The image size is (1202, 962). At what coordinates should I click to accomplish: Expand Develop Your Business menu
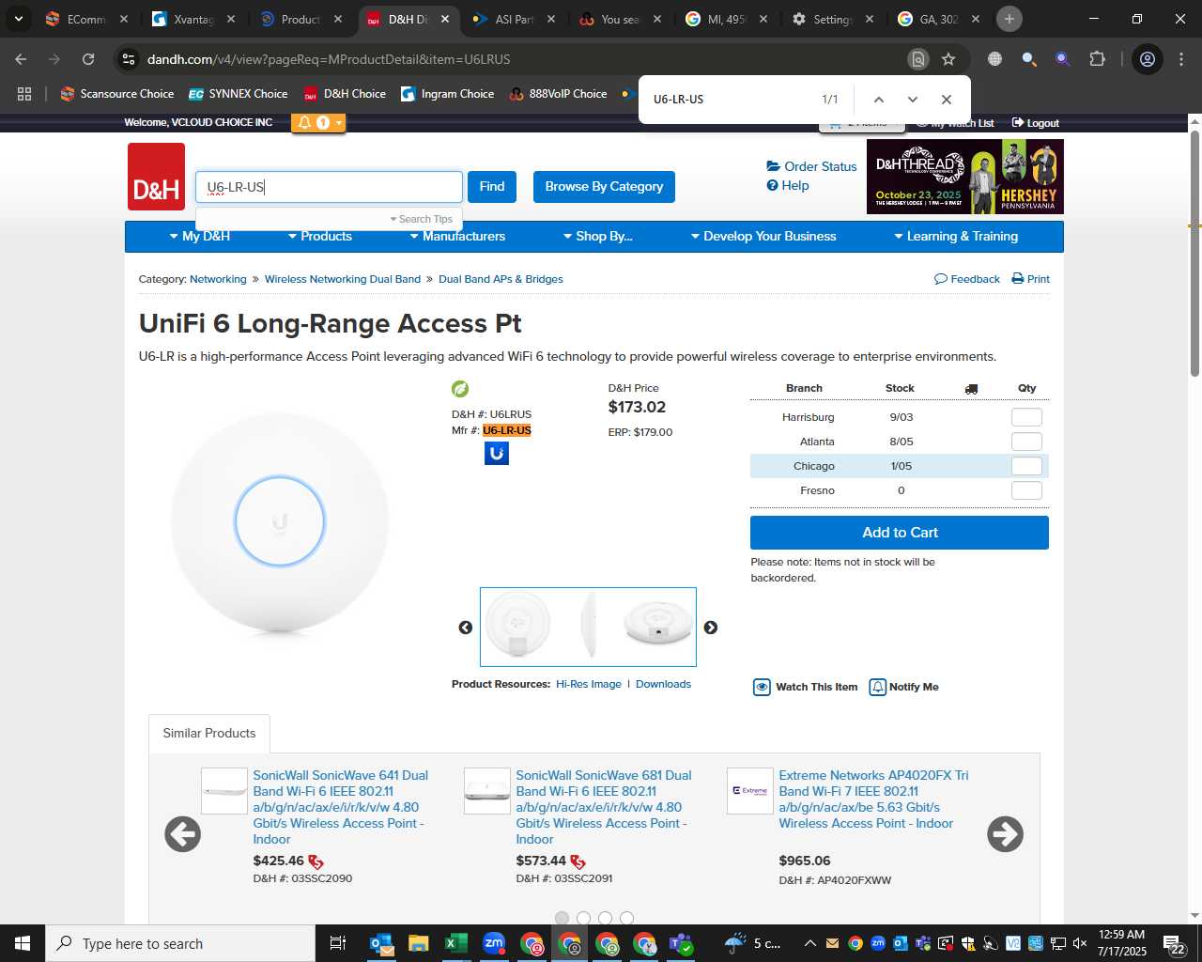click(763, 237)
